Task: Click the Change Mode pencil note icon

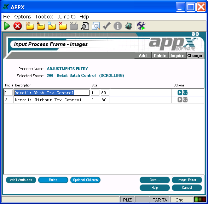Action: pyautogui.click(x=41, y=26)
